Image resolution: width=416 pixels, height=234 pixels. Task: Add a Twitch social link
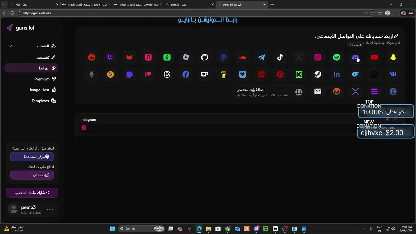coord(110,58)
